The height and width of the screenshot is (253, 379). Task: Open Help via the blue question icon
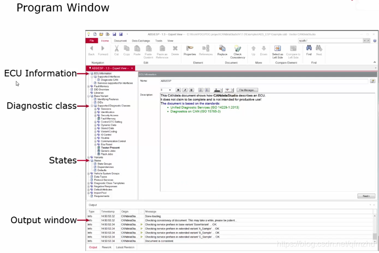[x=375, y=41]
